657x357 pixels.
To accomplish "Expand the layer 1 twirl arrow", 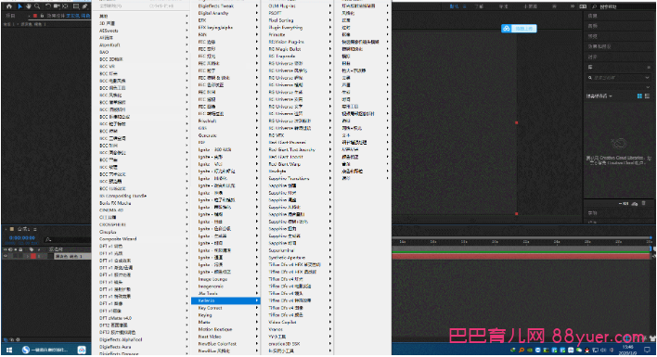I will (x=28, y=256).
